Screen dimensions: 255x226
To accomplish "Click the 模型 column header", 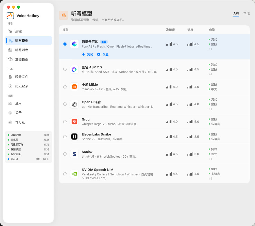I will (65, 30).
